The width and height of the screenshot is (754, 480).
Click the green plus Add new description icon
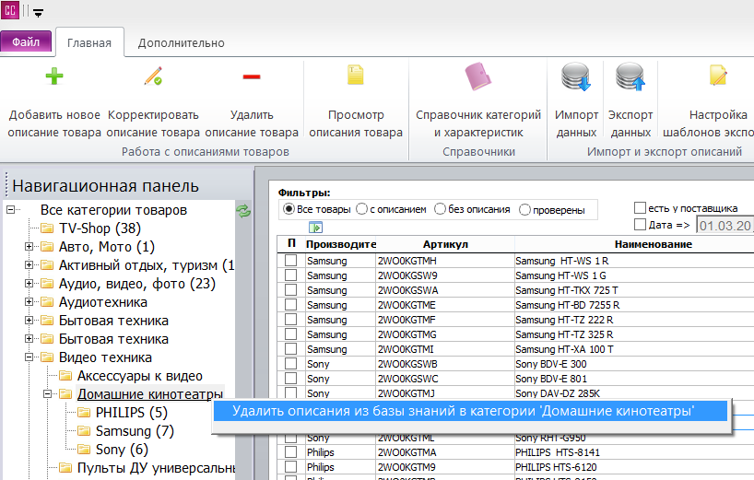coord(54,76)
